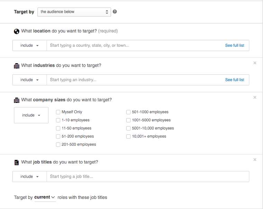Click the globe icon beside location question
This screenshot has width=263, height=209.
point(17,31)
